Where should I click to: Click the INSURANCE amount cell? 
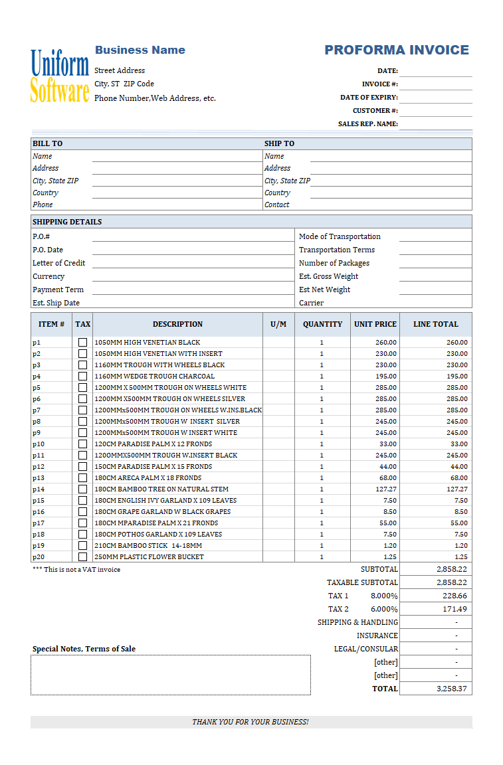point(436,636)
